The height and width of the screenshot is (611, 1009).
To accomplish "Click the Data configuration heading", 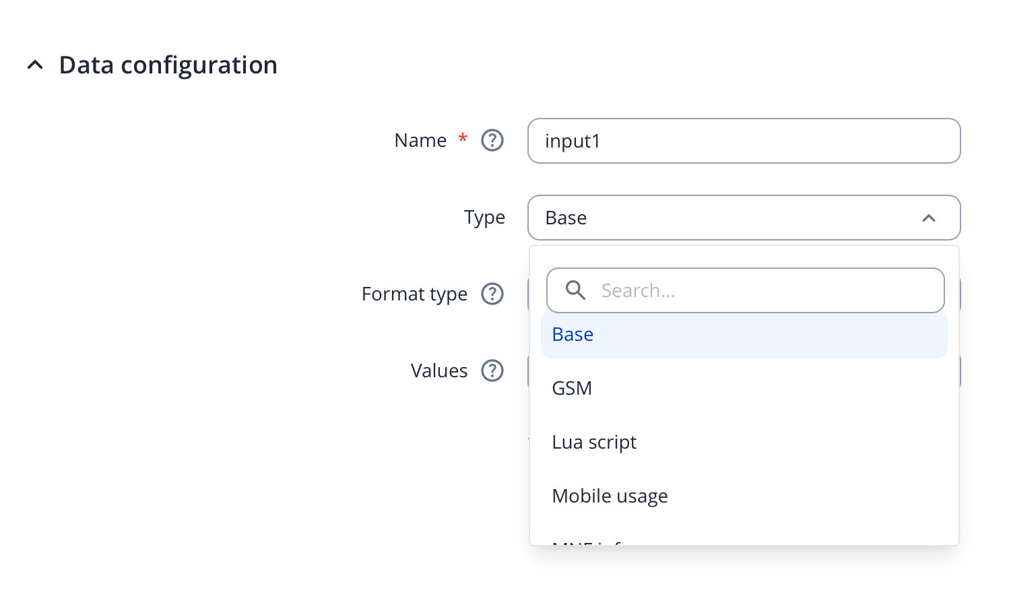I will [x=168, y=65].
